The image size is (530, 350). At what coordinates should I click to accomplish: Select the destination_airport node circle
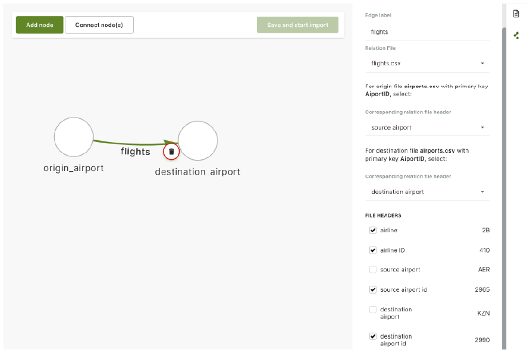tap(197, 141)
